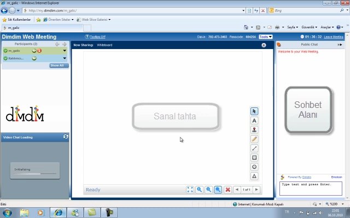Click volume icon in system tray
350x218 pixels.
pyautogui.click(x=321, y=213)
